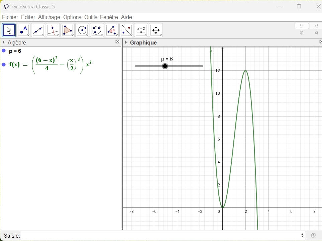Open the Options menu
This screenshot has width=322, height=241.
tap(72, 17)
